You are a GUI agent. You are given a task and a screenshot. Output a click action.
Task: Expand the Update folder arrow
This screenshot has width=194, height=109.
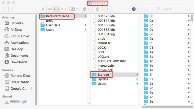[x=137, y=79]
